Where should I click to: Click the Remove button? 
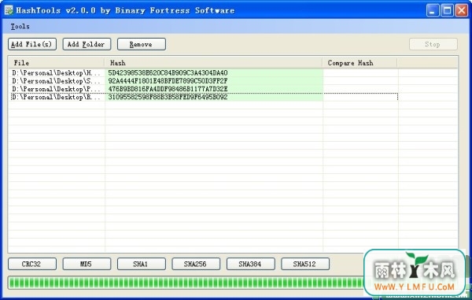click(x=141, y=44)
